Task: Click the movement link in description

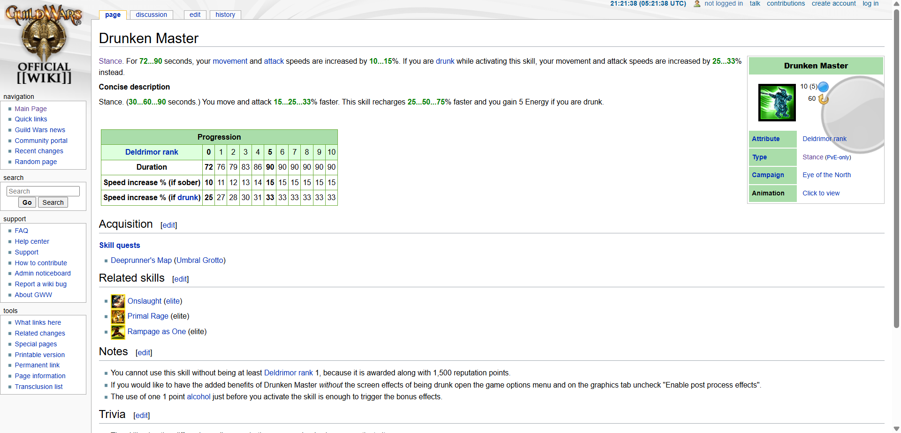Action: (230, 61)
